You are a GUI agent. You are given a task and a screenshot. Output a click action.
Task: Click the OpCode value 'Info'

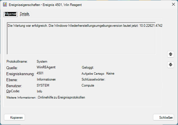pos(40,91)
